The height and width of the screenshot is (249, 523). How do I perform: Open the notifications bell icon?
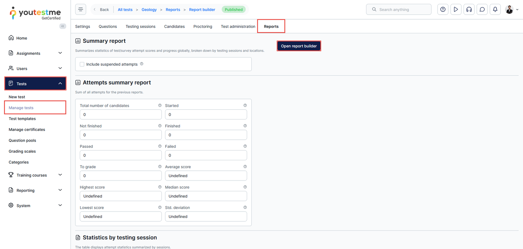click(495, 9)
